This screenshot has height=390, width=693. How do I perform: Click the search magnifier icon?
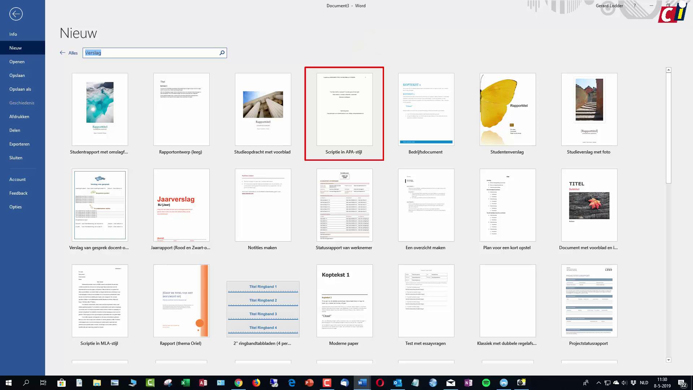[x=222, y=53]
